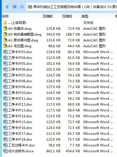The width and height of the screenshot is (117, 157).
Task: Click the archive path address field
Action: pyautogui.click(x=72, y=7)
